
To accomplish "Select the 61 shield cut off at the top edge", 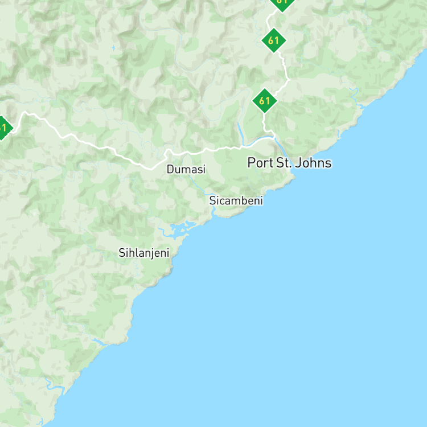I will click(282, 3).
